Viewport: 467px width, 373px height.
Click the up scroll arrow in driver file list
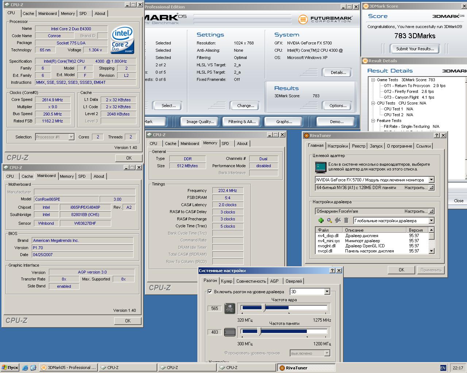[x=431, y=230]
